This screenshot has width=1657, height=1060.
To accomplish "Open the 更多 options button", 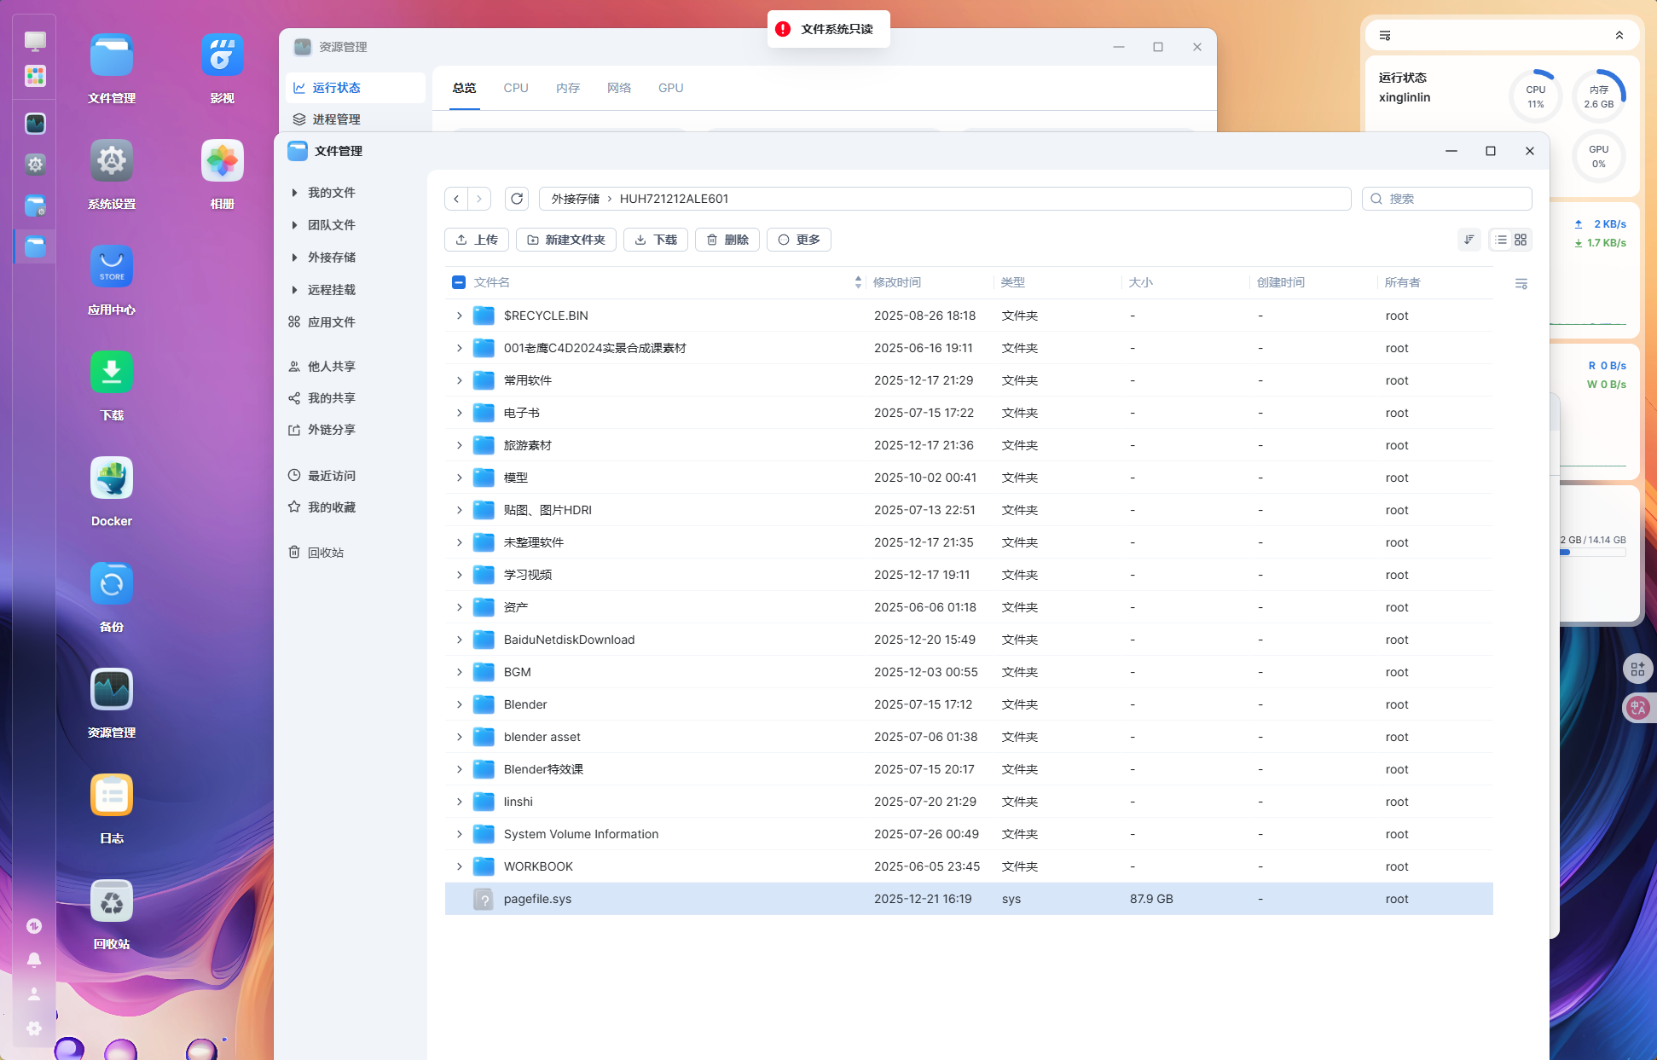I will pos(798,240).
